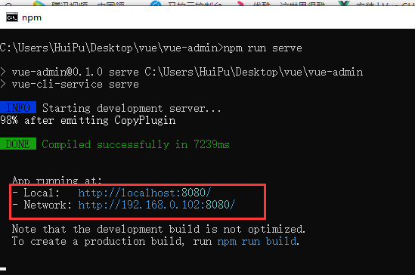Click the green DONE badge

(18, 144)
